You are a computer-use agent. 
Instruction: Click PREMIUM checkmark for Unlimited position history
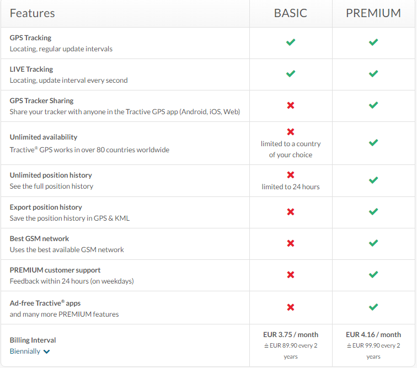[373, 180]
